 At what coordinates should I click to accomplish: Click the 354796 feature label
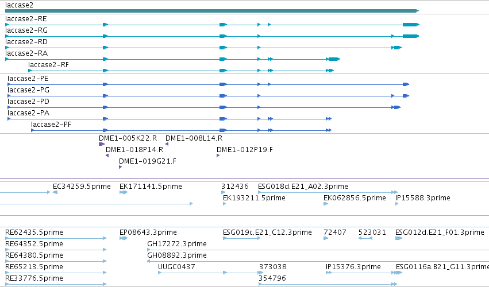point(272,278)
